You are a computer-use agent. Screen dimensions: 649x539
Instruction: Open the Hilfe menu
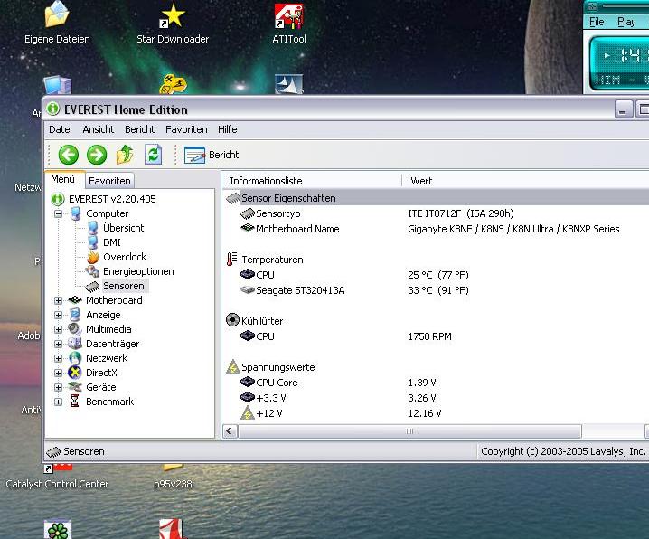(227, 129)
